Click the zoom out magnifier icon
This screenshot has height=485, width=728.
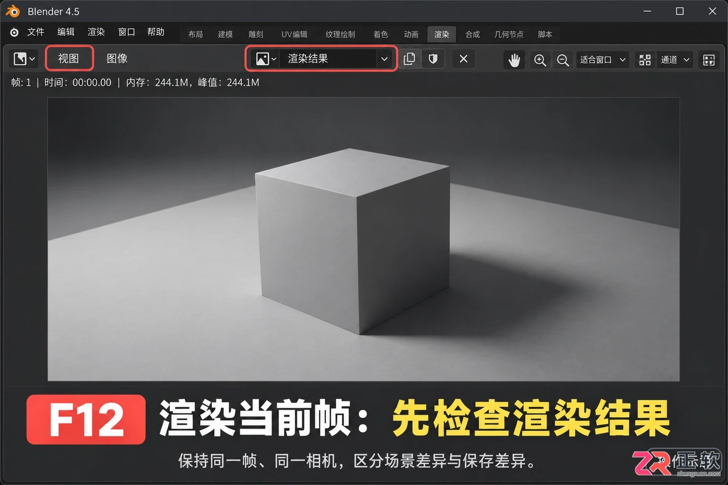[563, 60]
